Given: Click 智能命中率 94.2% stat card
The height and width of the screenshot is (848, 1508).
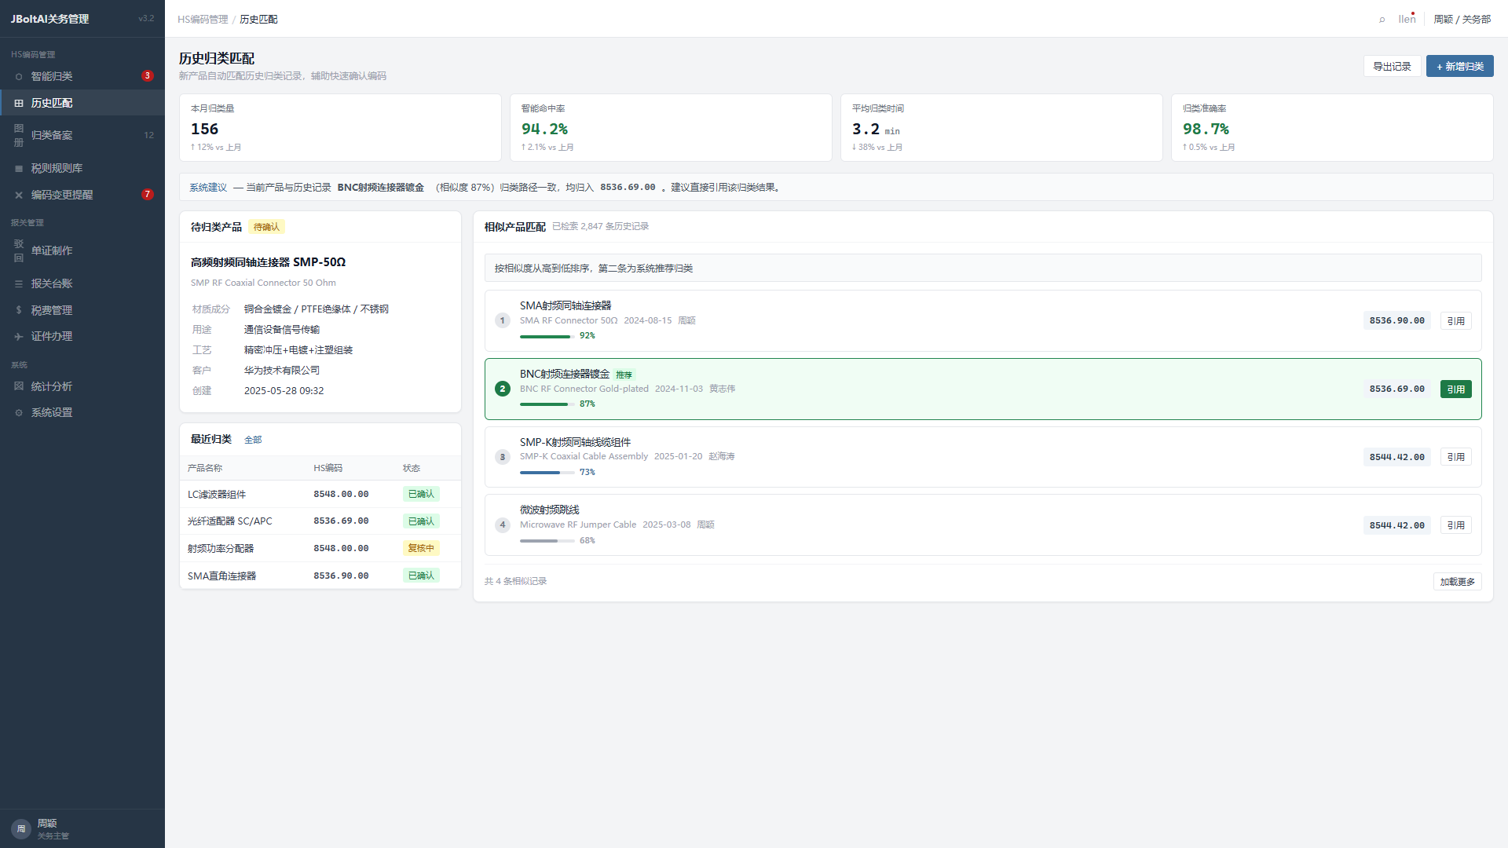Looking at the screenshot, I should pyautogui.click(x=672, y=128).
